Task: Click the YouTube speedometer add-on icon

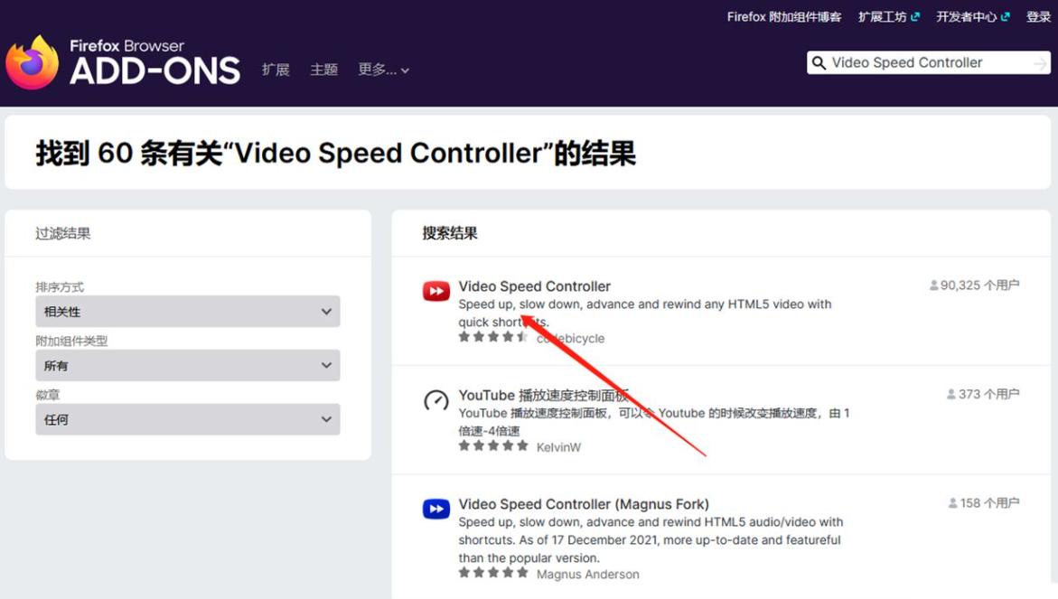Action: pos(435,400)
